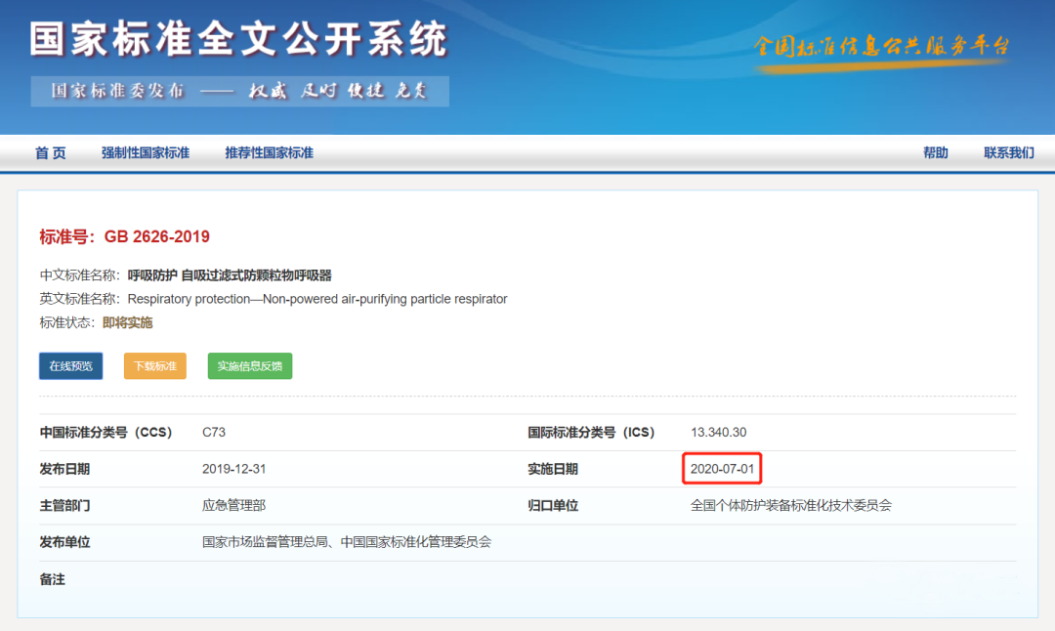Open the 实施信息反馈 feedback button
The height and width of the screenshot is (631, 1055).
tap(249, 365)
